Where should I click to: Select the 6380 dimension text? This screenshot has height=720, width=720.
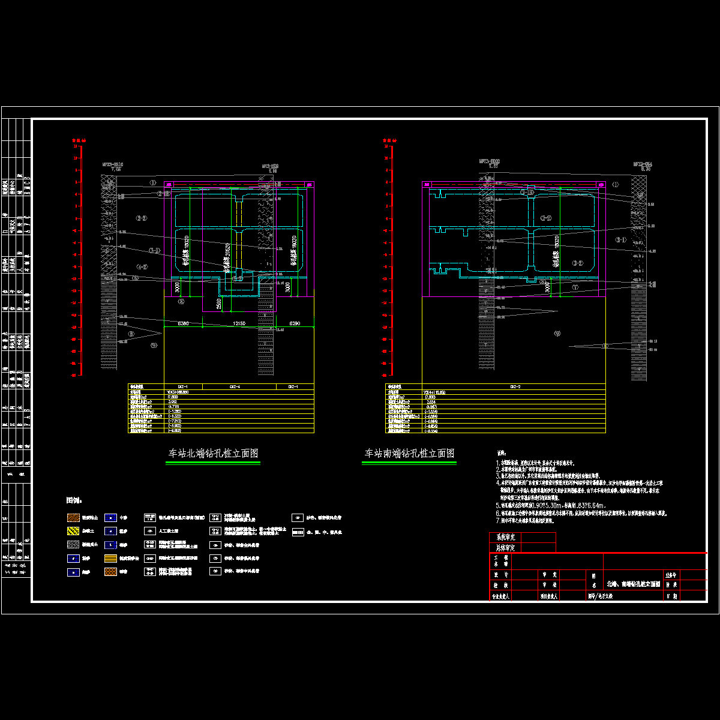(x=183, y=323)
